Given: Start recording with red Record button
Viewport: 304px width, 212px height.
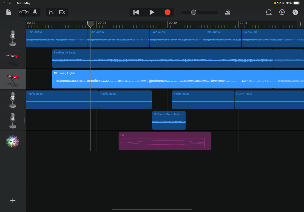Looking at the screenshot, I should coord(167,12).
